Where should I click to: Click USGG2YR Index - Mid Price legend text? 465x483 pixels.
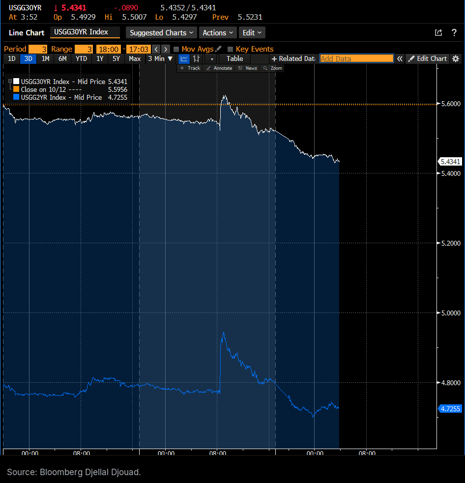click(61, 97)
